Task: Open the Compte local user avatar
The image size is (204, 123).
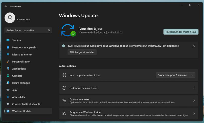Action: click(10, 18)
